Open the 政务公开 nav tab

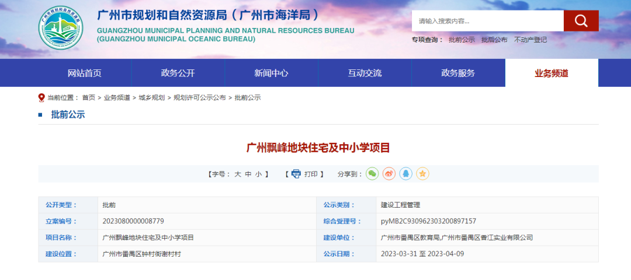pos(178,73)
